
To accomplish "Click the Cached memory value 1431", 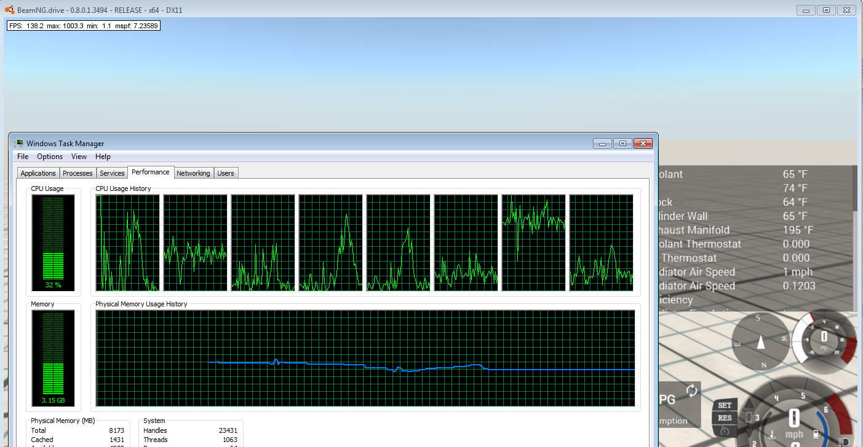I will pos(116,440).
